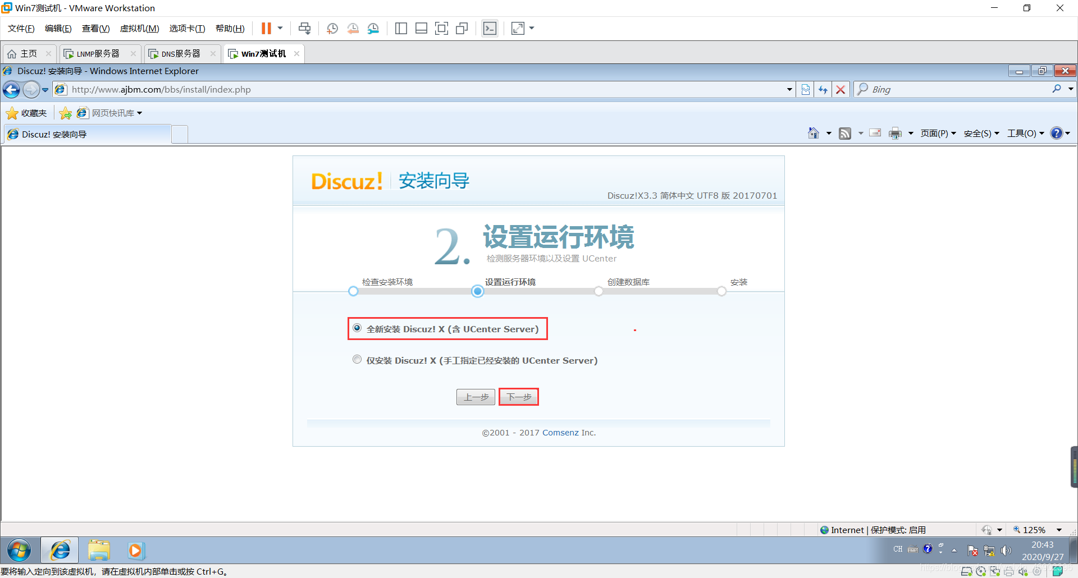Click the IE refresh icon
This screenshot has height=578, width=1078.
pyautogui.click(x=823, y=89)
